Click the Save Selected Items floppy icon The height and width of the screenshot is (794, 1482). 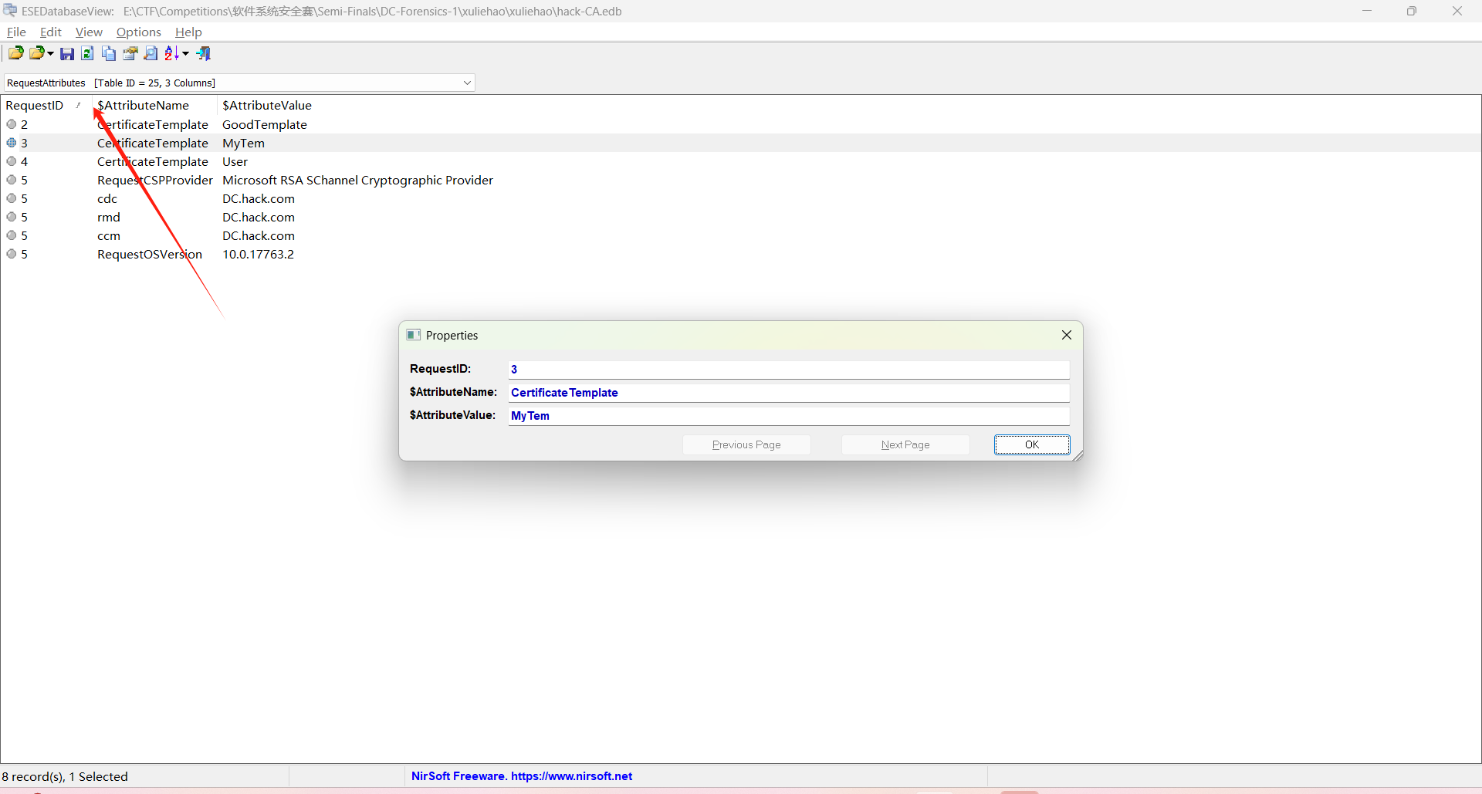coord(67,53)
